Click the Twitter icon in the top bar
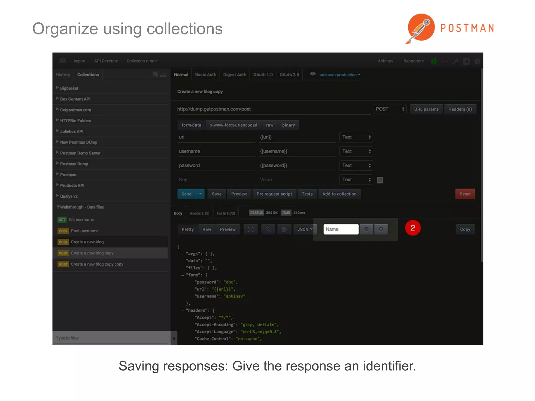This screenshot has width=535, height=401. click(x=466, y=61)
